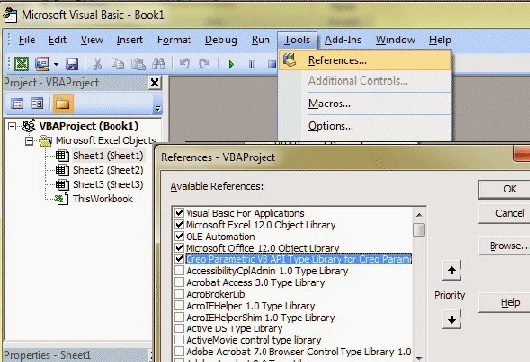
Task: Click the Redo arrow icon
Action: (x=204, y=63)
